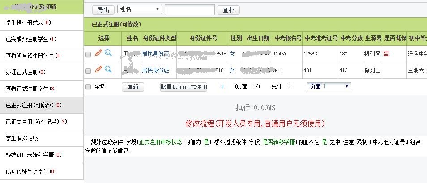Click the score cell 187
This screenshot has width=427, height=183.
(343, 54)
